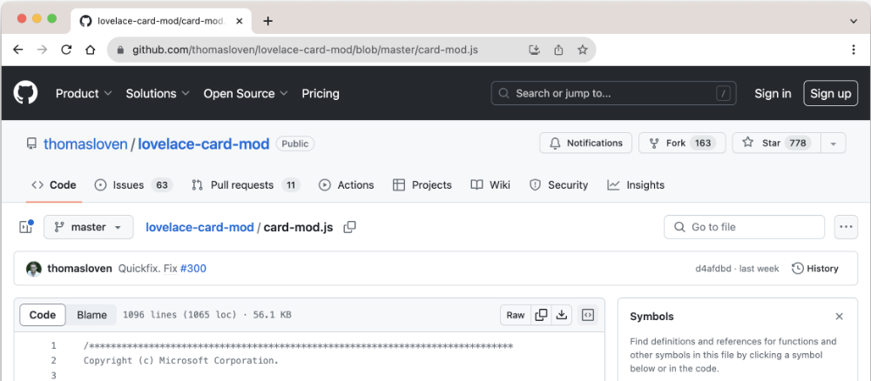This screenshot has height=381, width=871.
Task: Select line number 2
Action: pyautogui.click(x=53, y=361)
